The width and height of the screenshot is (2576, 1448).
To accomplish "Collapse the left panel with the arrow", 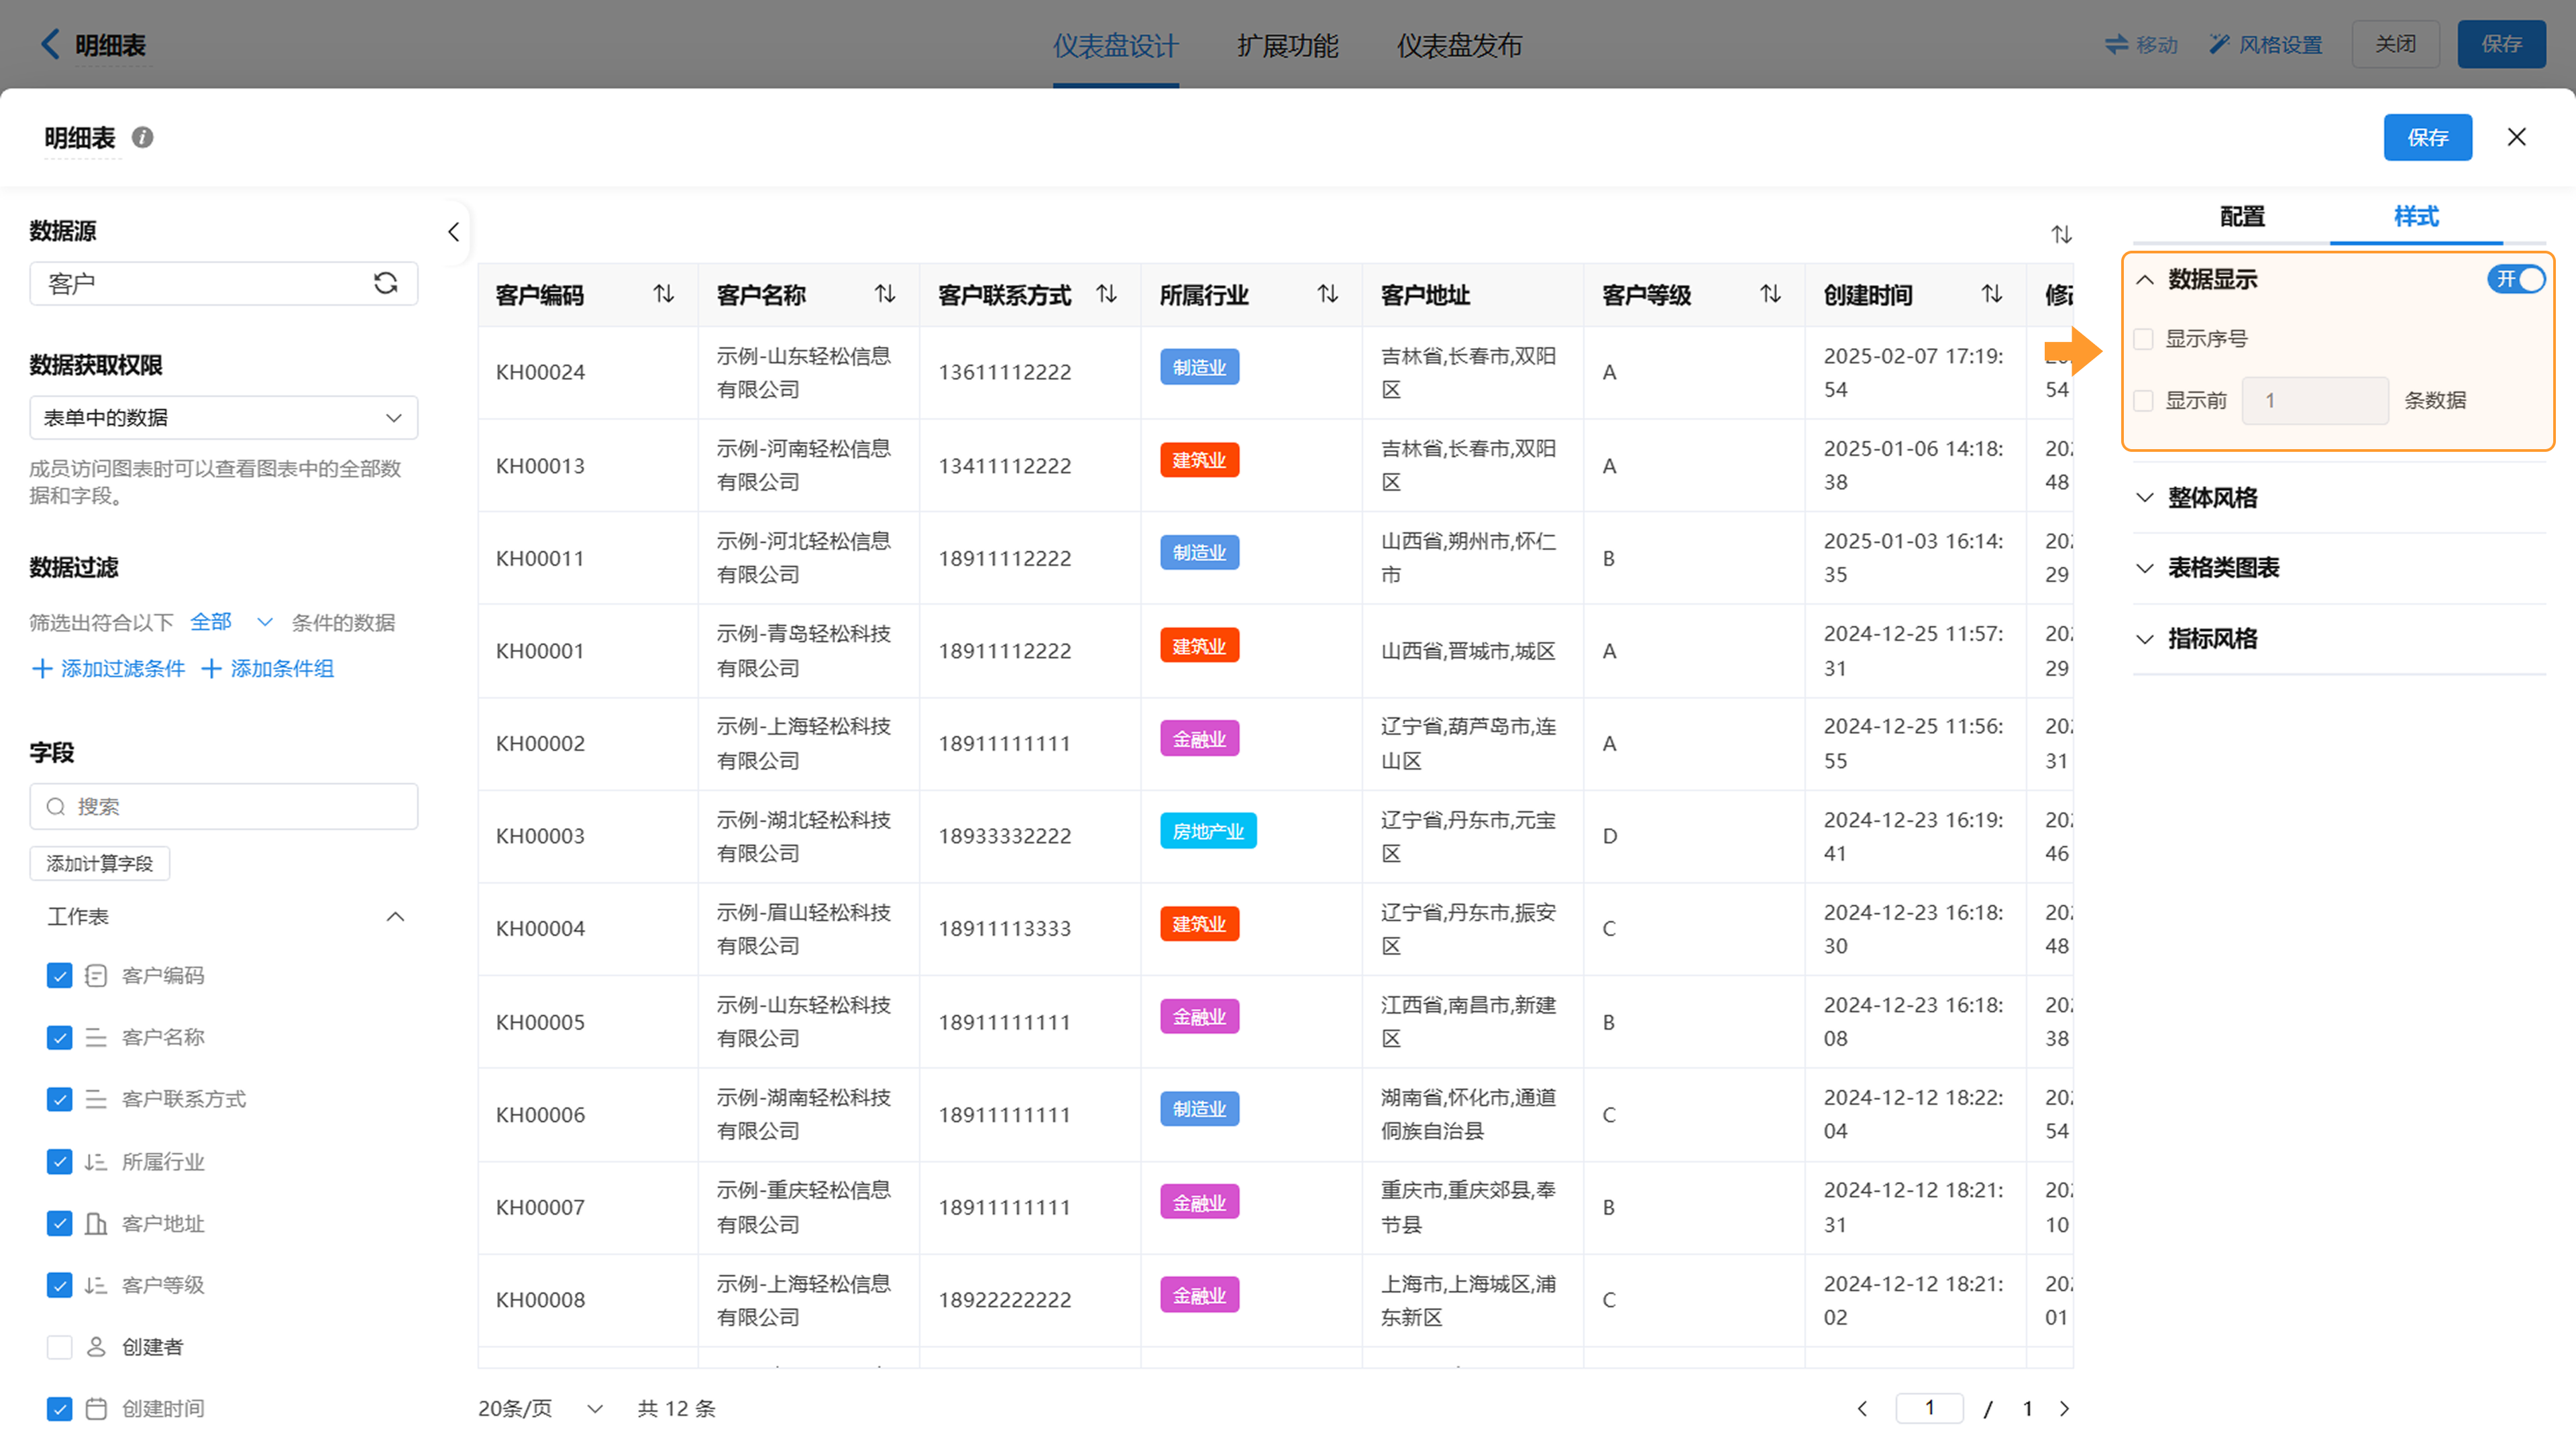I will [x=453, y=232].
